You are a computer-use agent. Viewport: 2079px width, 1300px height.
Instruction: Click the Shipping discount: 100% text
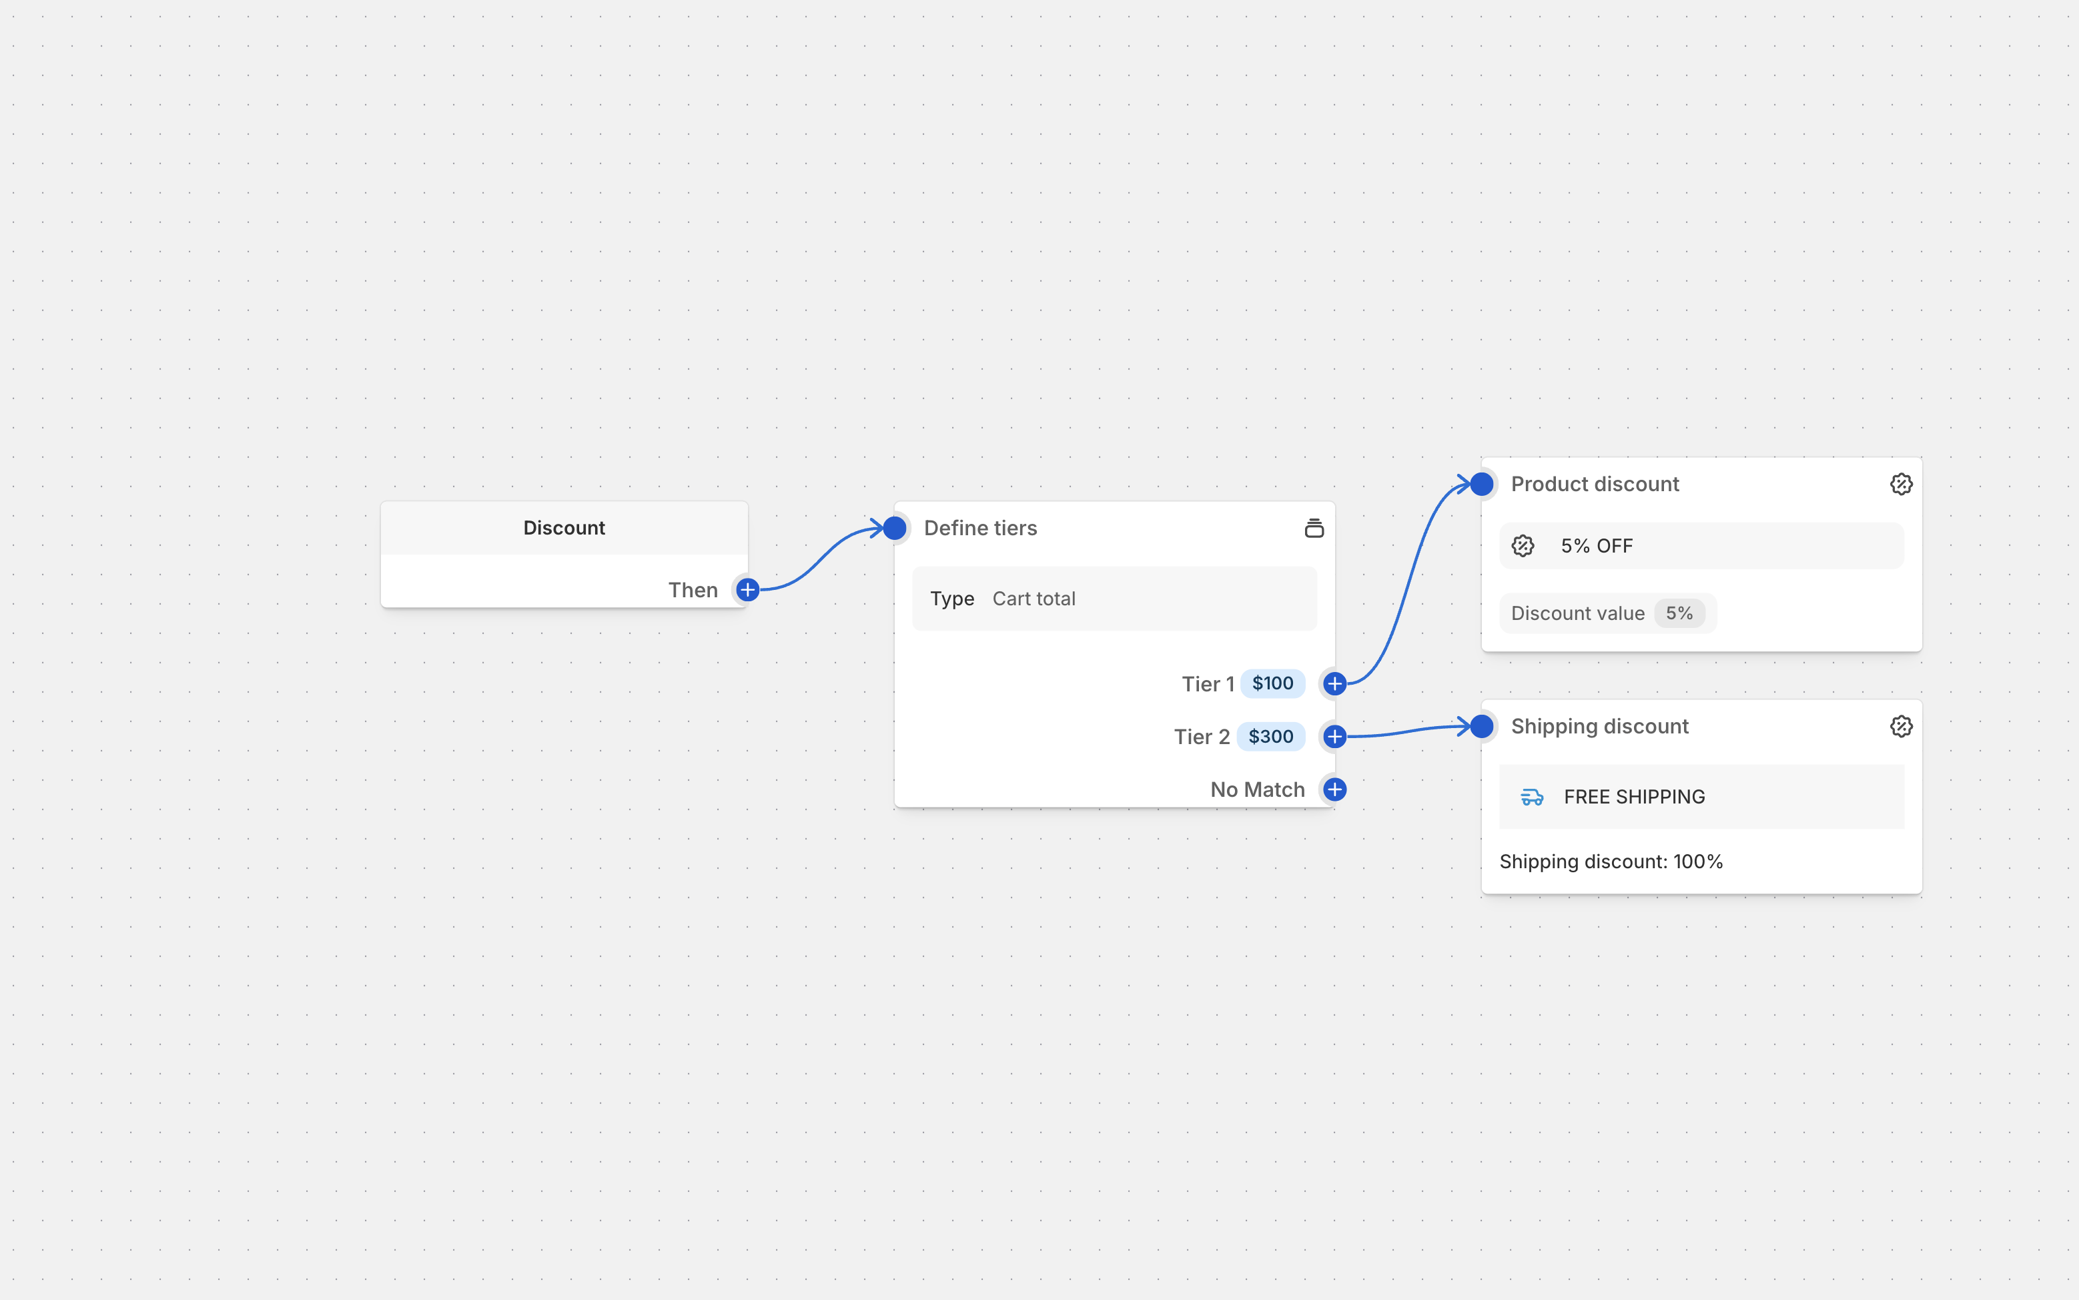(x=1611, y=862)
